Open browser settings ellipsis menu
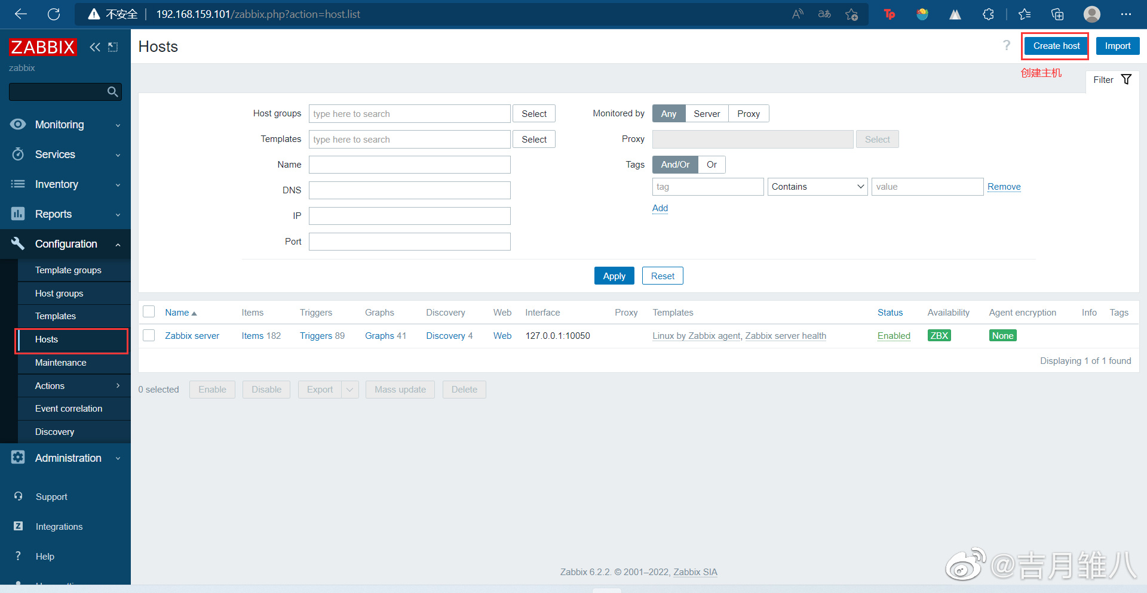Screen dimensions: 1147x593 [1126, 14]
